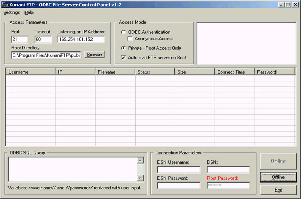
Task: Click the Root Password field
Action: point(229,185)
